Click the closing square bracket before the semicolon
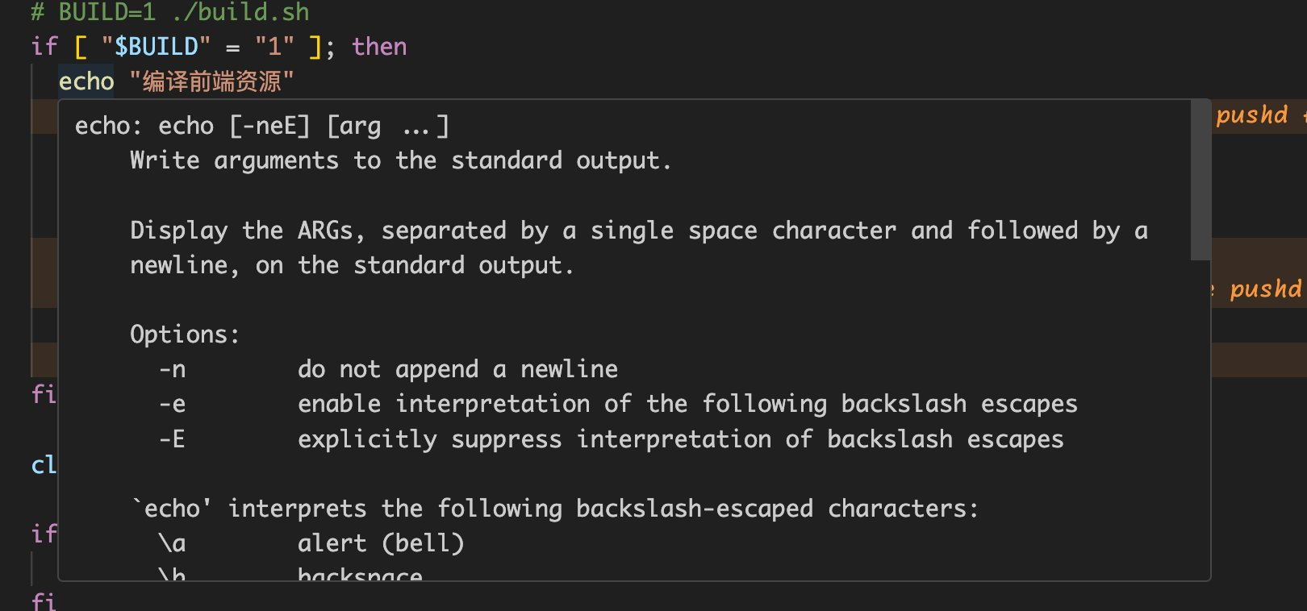Viewport: 1307px width, 611px height. click(315, 47)
